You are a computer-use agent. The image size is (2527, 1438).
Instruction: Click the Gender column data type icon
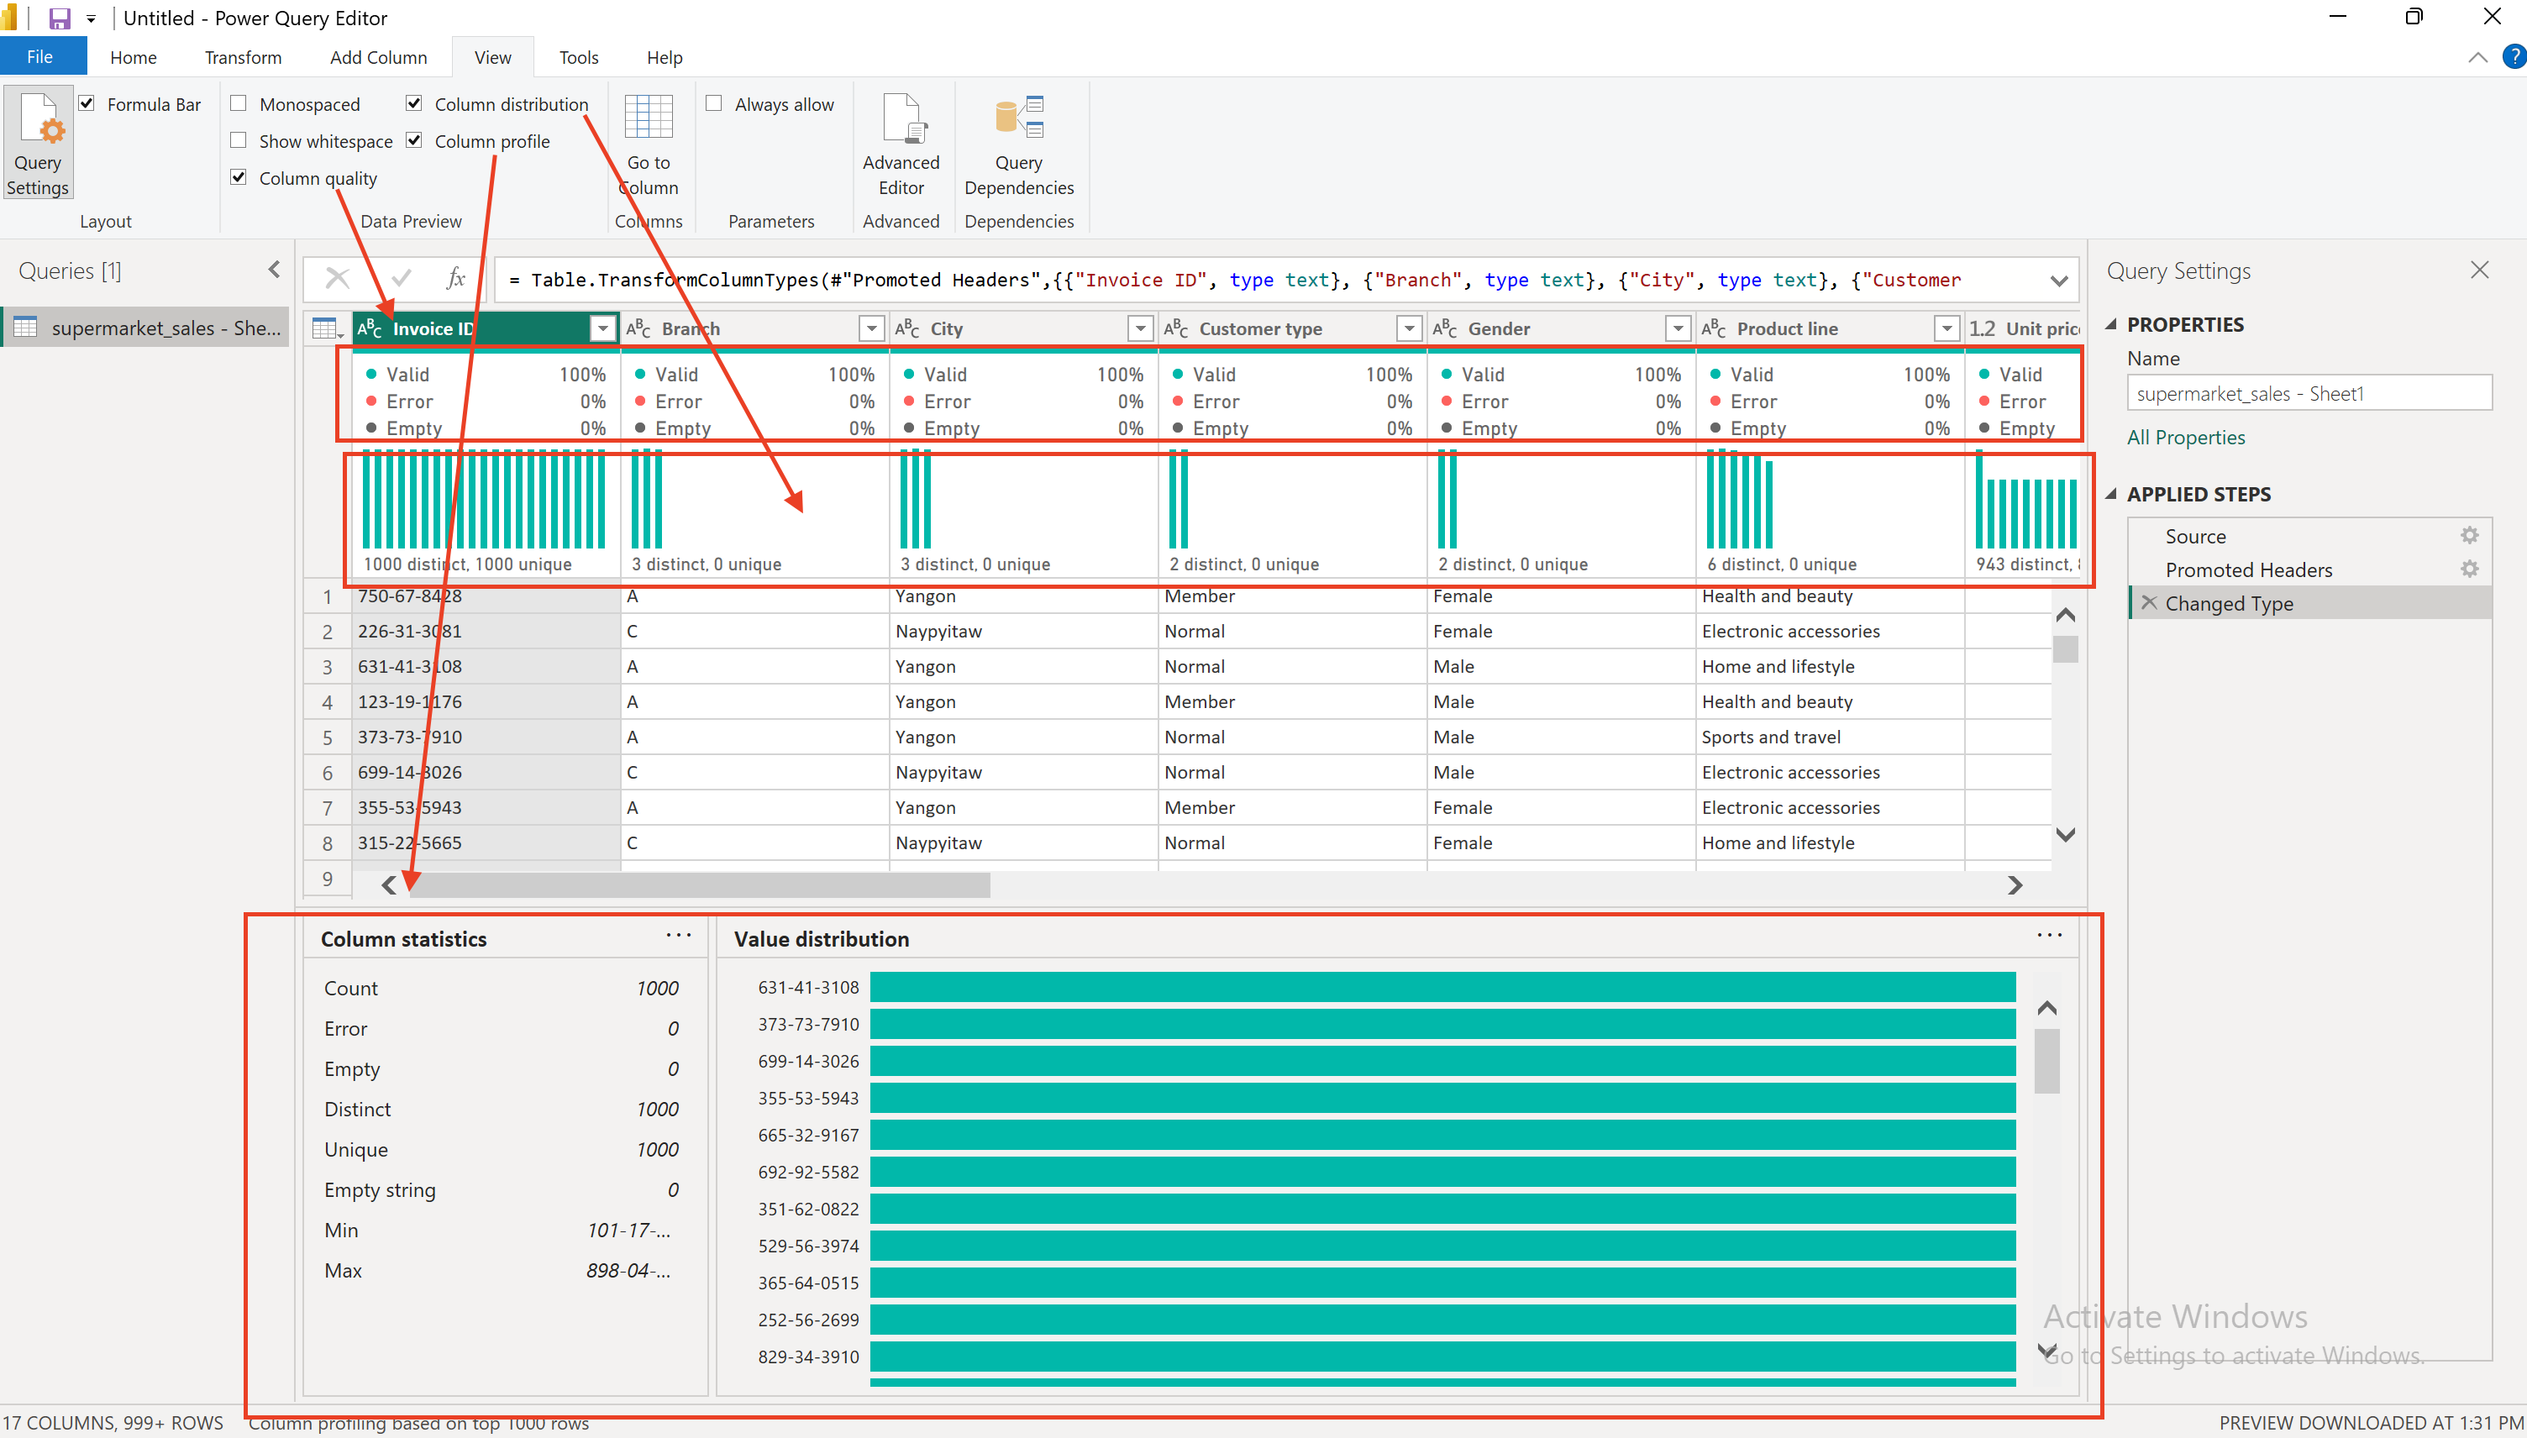pos(1445,329)
